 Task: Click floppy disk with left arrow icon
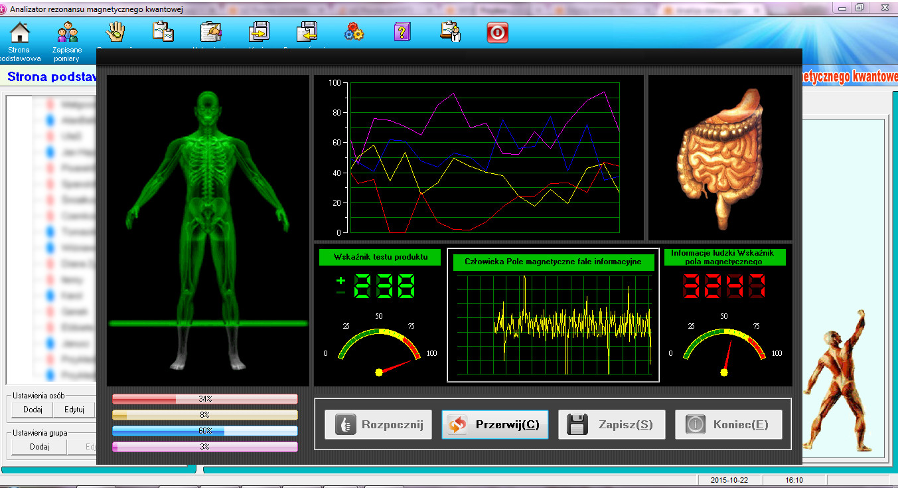click(x=307, y=32)
